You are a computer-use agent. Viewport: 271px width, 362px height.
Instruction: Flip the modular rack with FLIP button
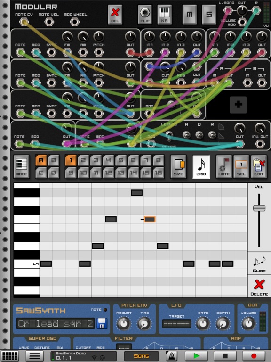click(145, 15)
